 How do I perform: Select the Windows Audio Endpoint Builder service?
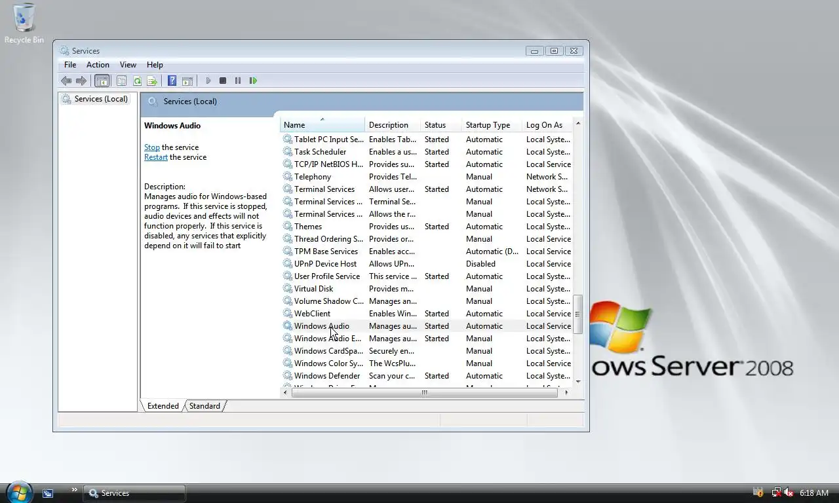328,339
